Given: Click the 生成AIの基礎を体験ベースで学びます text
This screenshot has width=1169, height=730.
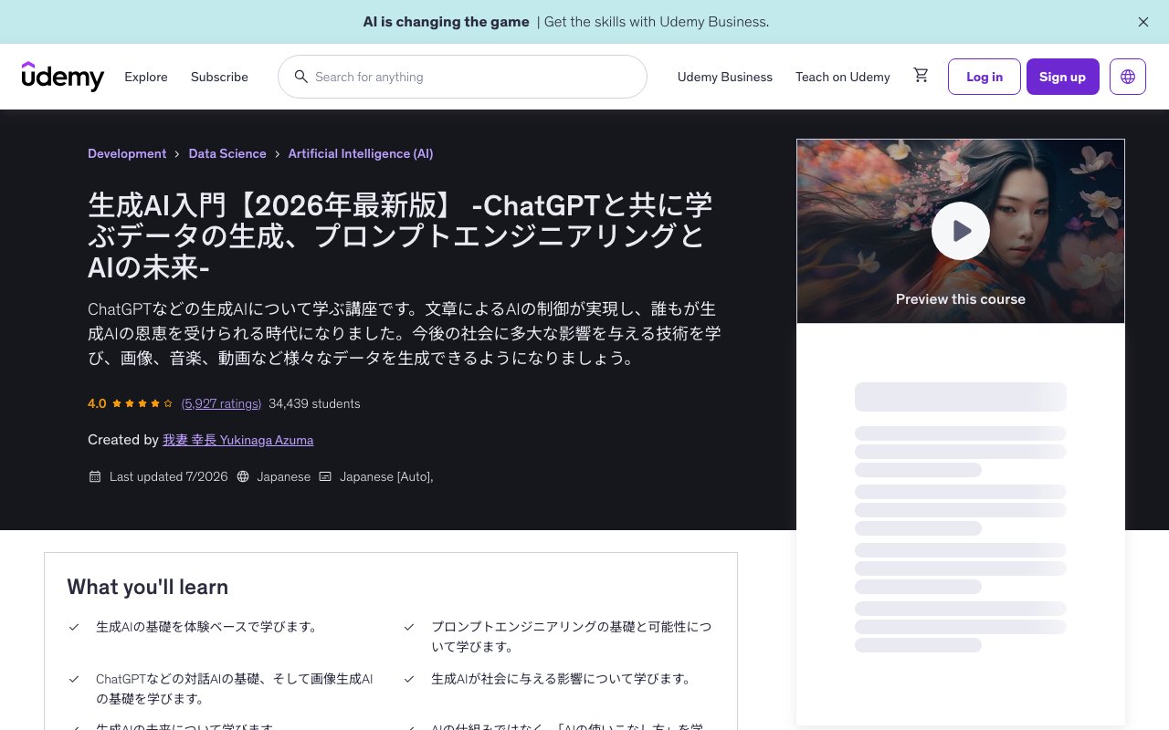Looking at the screenshot, I should (x=206, y=627).
